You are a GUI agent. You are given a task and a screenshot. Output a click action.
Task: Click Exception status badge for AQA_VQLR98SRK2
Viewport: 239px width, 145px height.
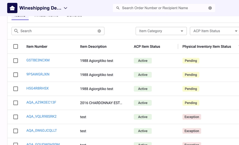coord(192,117)
